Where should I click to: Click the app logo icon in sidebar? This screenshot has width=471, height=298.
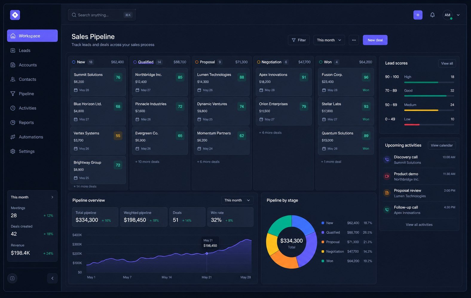click(15, 15)
